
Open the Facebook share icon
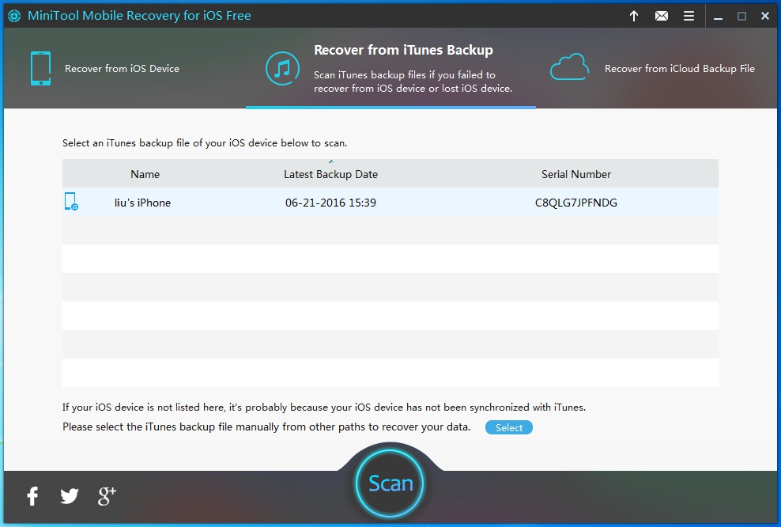[x=32, y=495]
